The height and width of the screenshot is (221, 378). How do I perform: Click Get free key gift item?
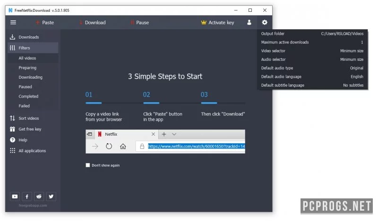33,129
